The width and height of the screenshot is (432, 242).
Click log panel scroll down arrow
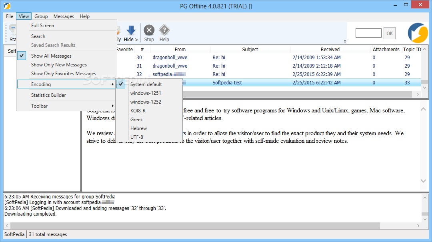(x=425, y=219)
